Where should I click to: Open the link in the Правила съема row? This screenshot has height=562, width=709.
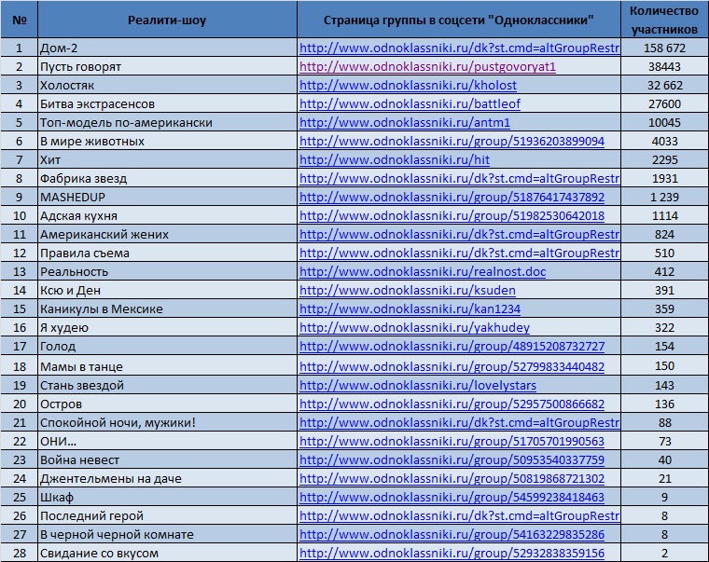click(x=459, y=253)
